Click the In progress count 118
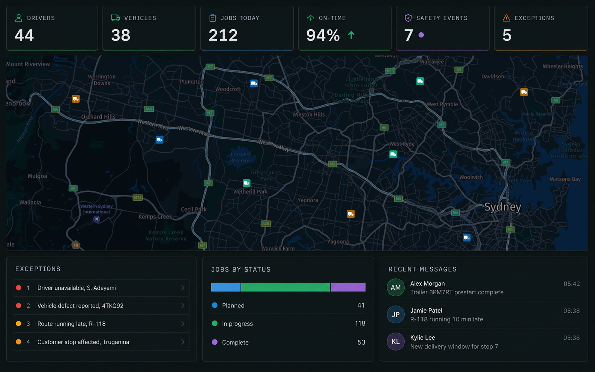The width and height of the screenshot is (595, 372). 360,323
